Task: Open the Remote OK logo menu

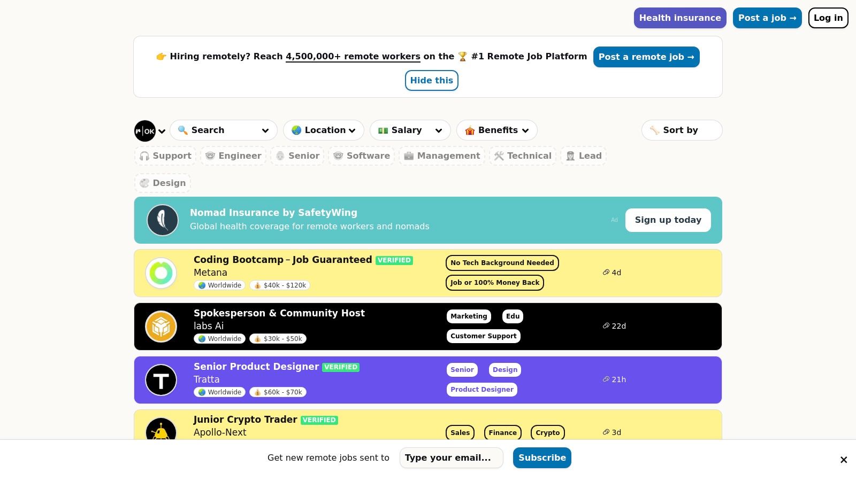Action: click(145, 131)
